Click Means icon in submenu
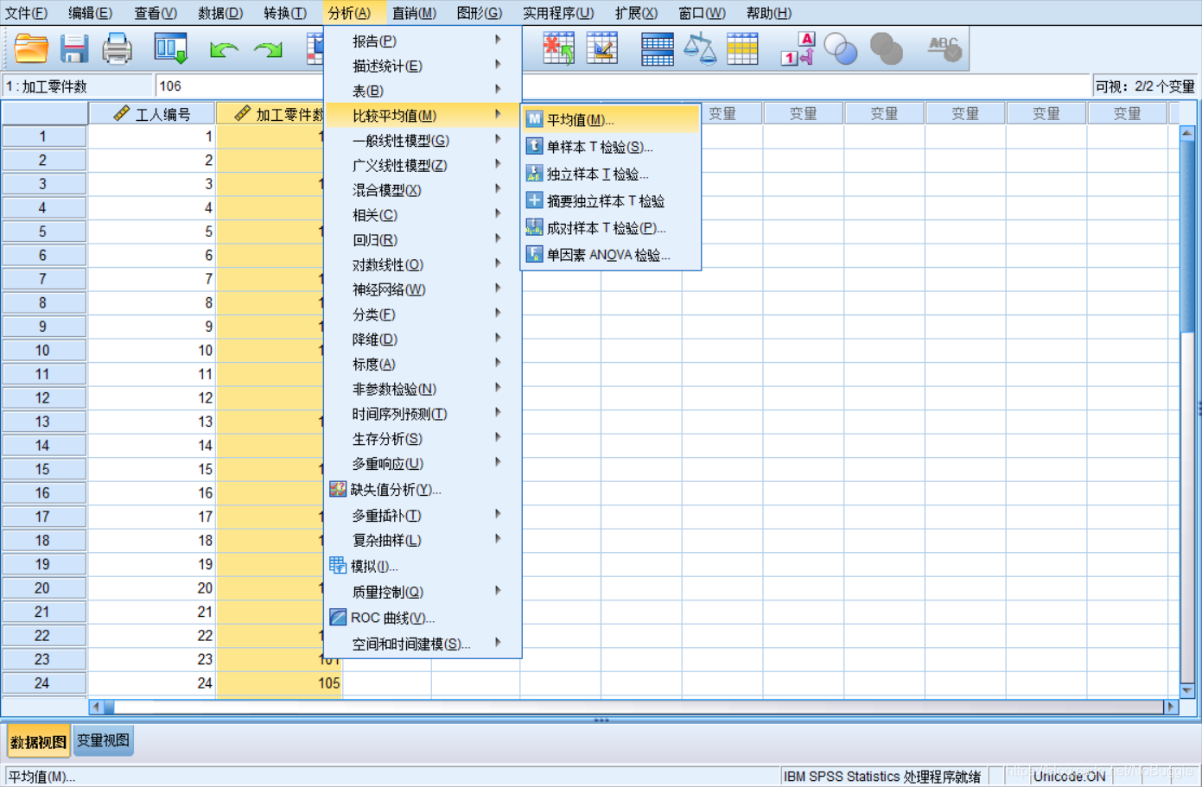1202x787 pixels. tap(534, 119)
